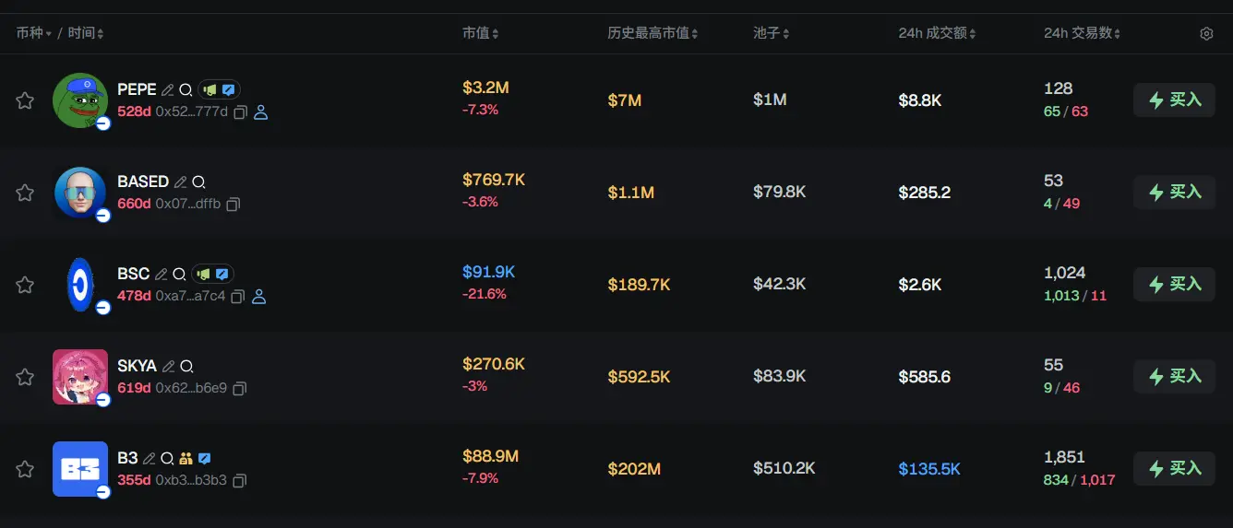
Task: Click the blue chat badge on BSC row
Action: coord(222,275)
